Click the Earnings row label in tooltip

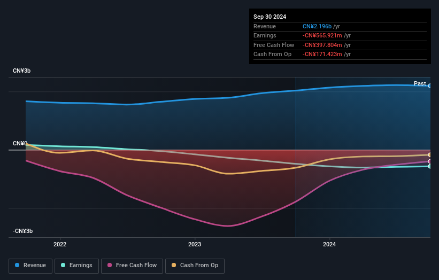pyautogui.click(x=265, y=35)
